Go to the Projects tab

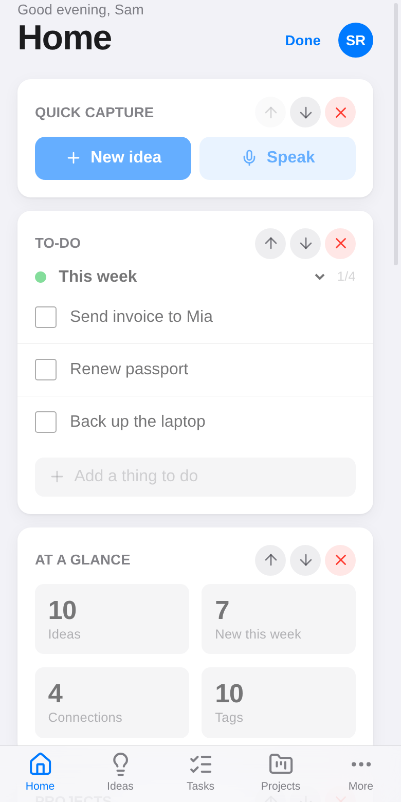[x=281, y=772]
